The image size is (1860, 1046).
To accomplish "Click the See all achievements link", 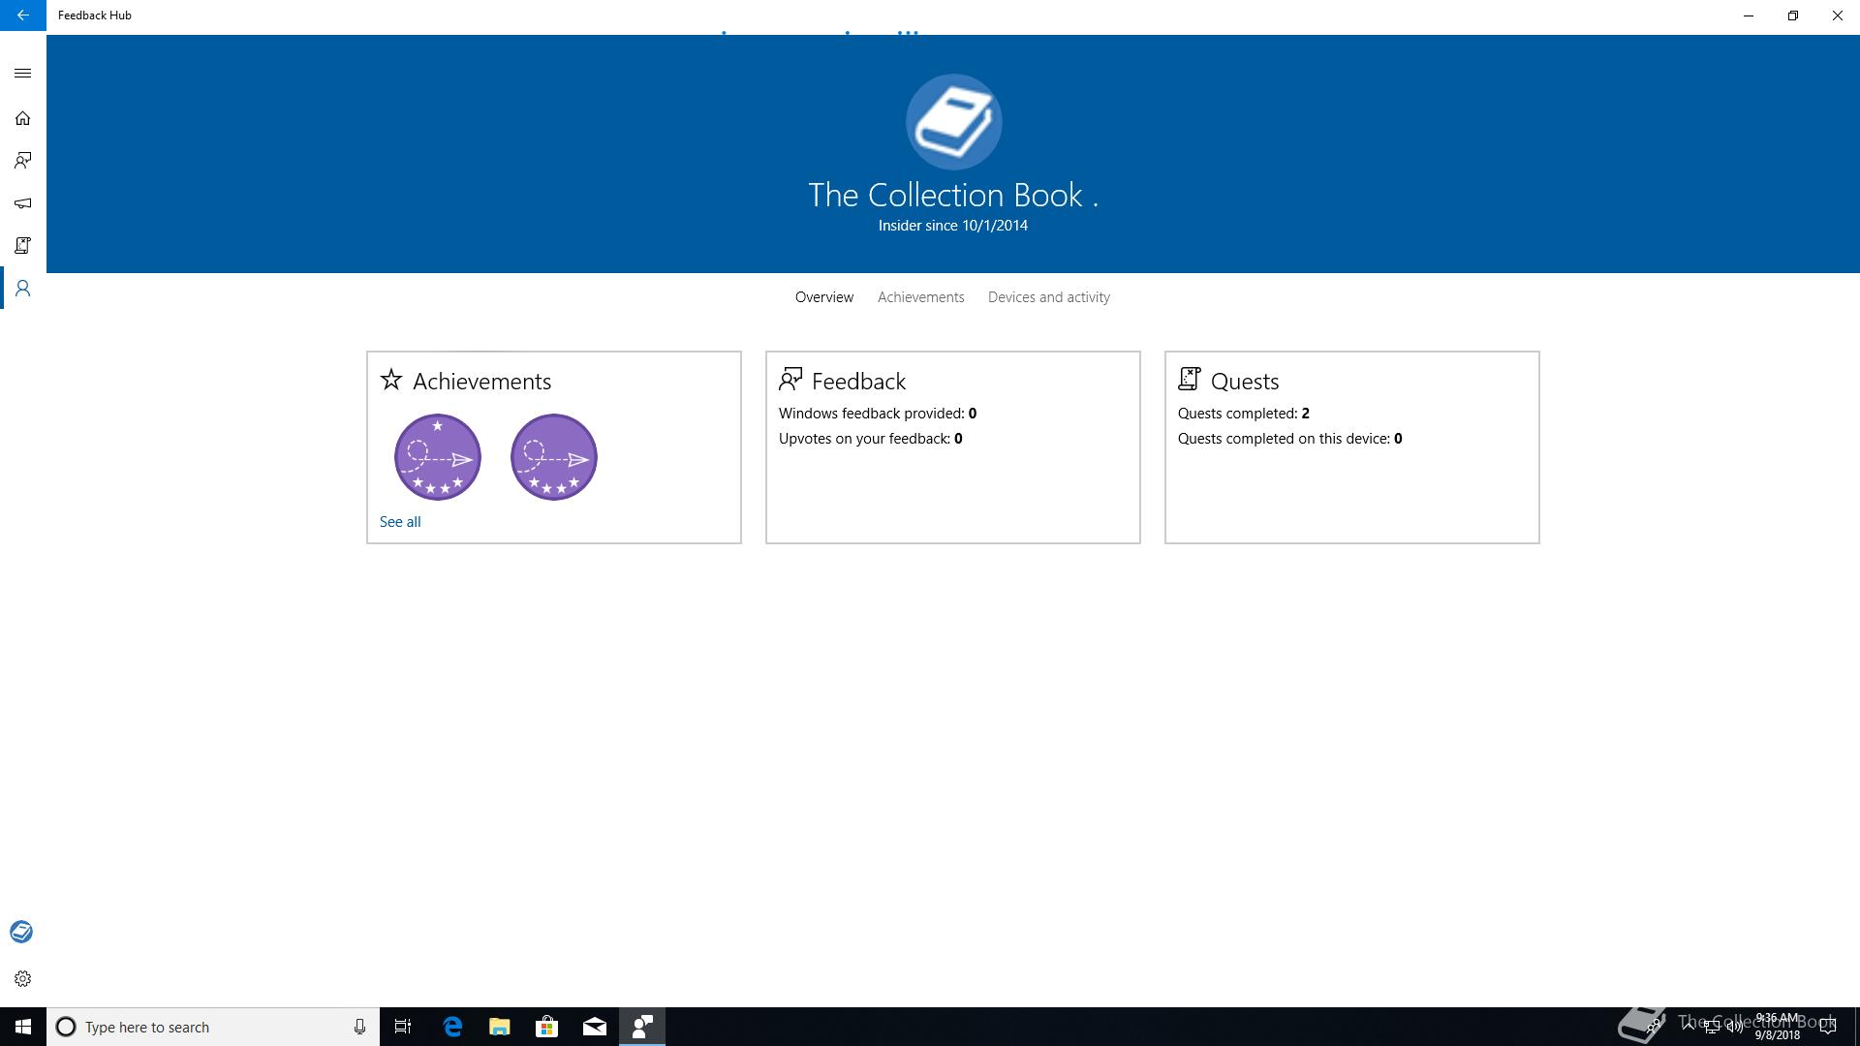I will 400,522.
